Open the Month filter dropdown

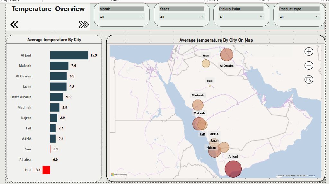click(x=122, y=17)
